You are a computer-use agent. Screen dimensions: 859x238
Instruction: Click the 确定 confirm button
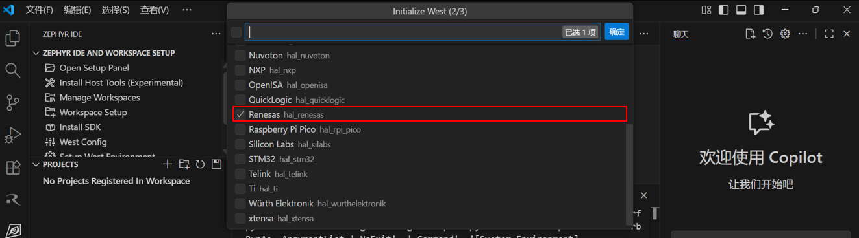coord(616,32)
